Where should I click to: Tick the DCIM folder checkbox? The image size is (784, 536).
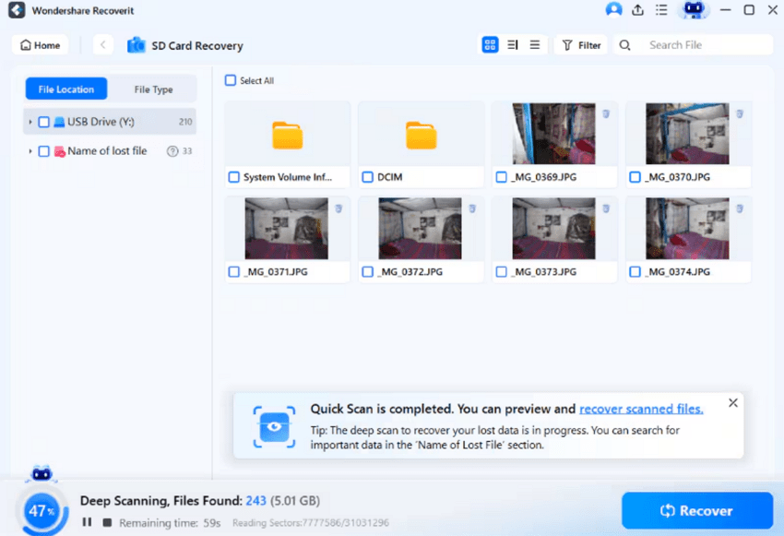click(366, 176)
